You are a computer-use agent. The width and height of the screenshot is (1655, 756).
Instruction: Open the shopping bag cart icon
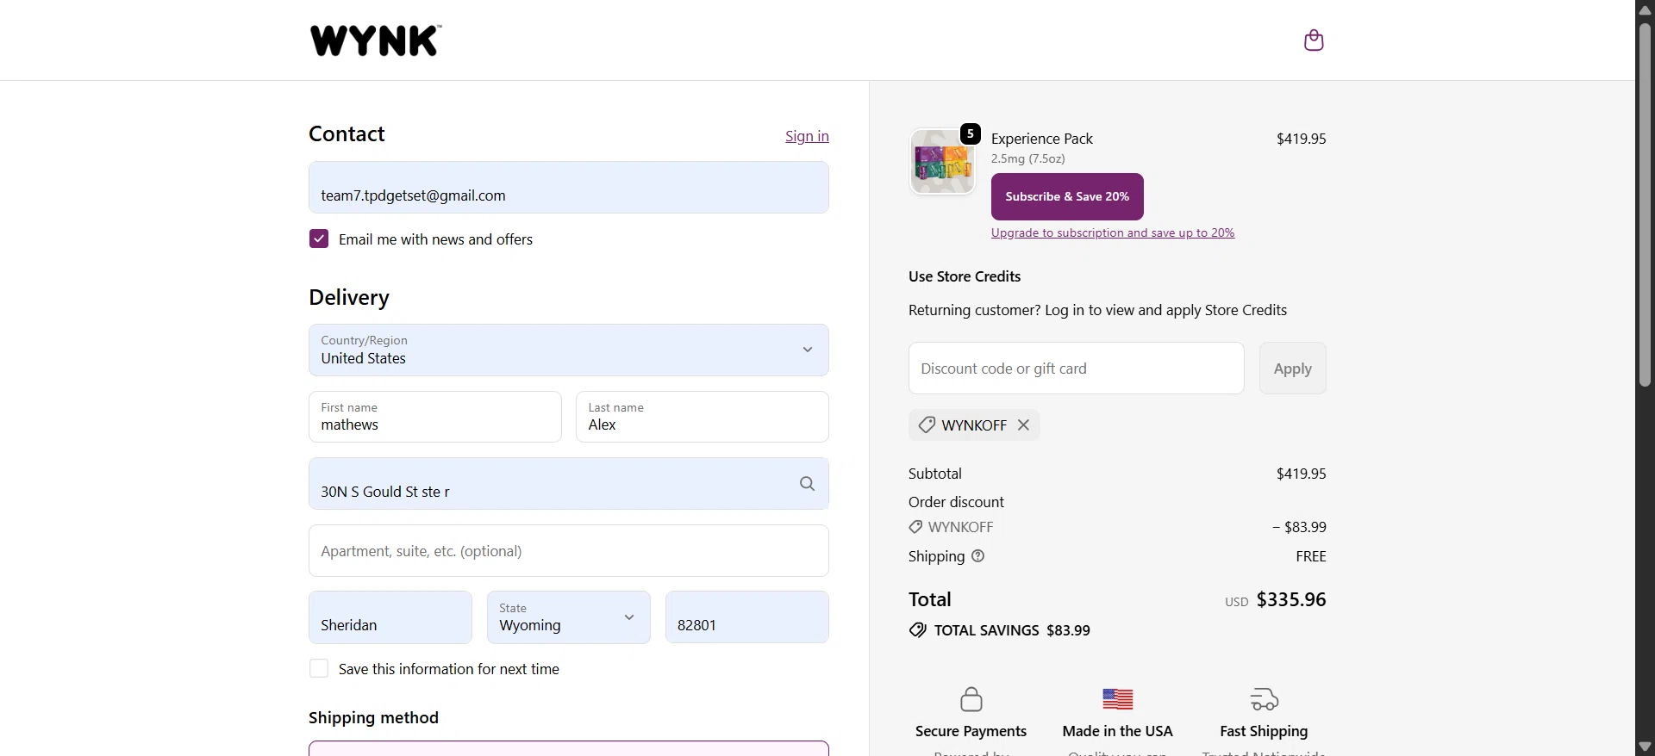click(1314, 40)
